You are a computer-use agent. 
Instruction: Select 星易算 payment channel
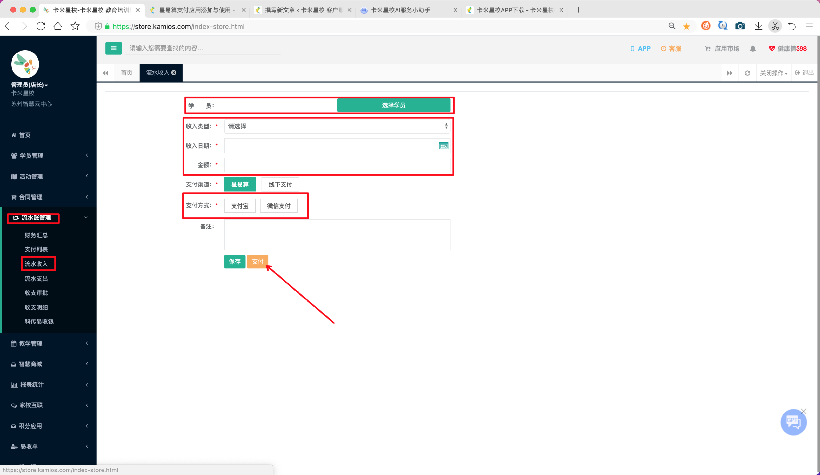[x=240, y=184]
